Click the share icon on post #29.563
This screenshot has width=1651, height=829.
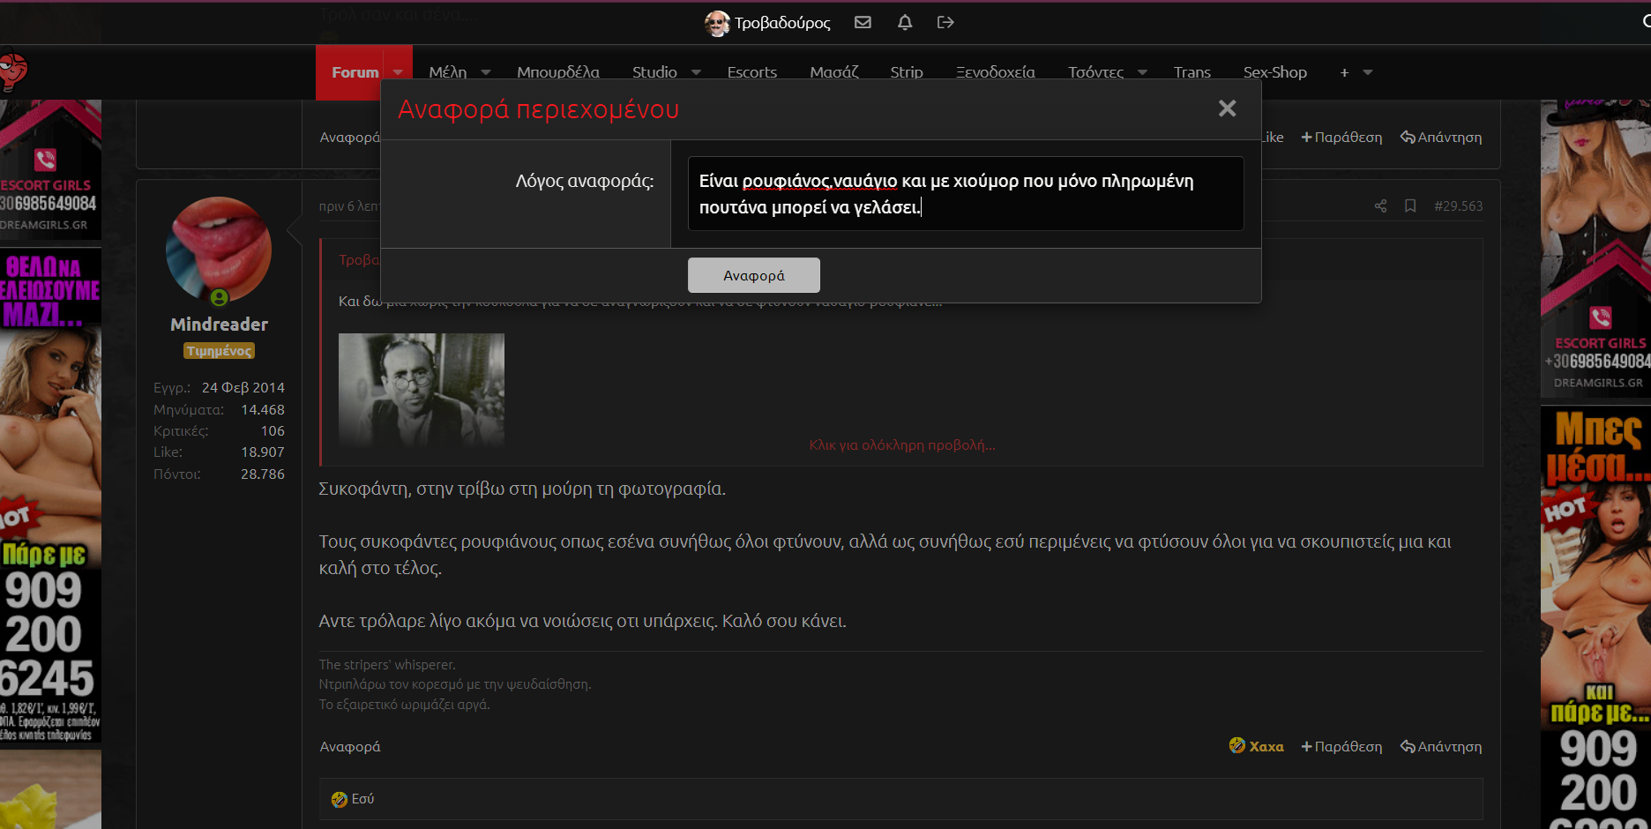tap(1380, 206)
